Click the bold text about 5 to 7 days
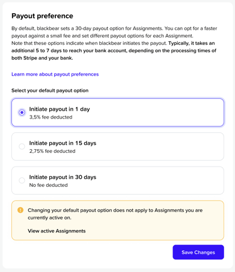 [x=114, y=51]
